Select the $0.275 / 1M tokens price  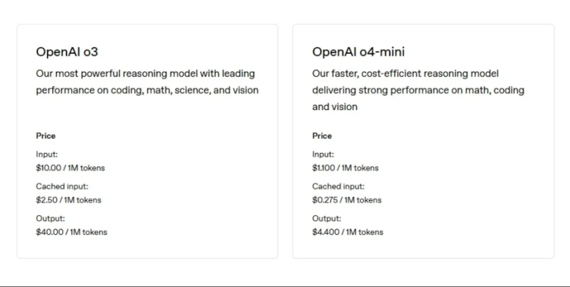347,200
